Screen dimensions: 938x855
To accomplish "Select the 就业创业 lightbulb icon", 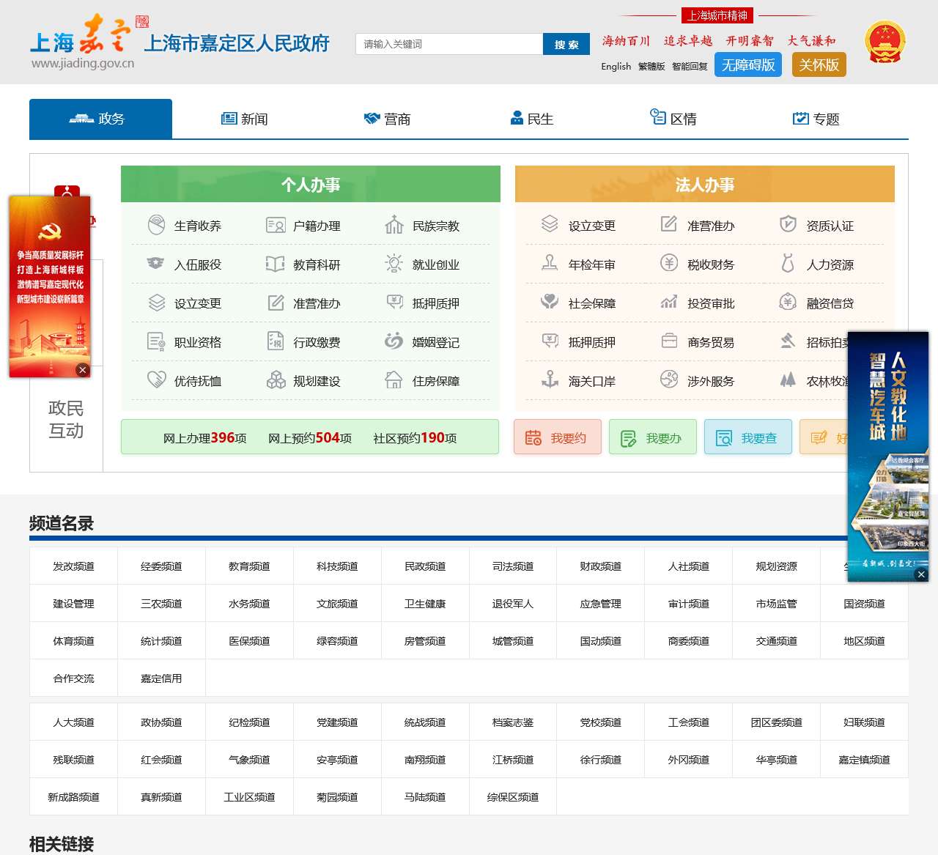I will pyautogui.click(x=394, y=264).
